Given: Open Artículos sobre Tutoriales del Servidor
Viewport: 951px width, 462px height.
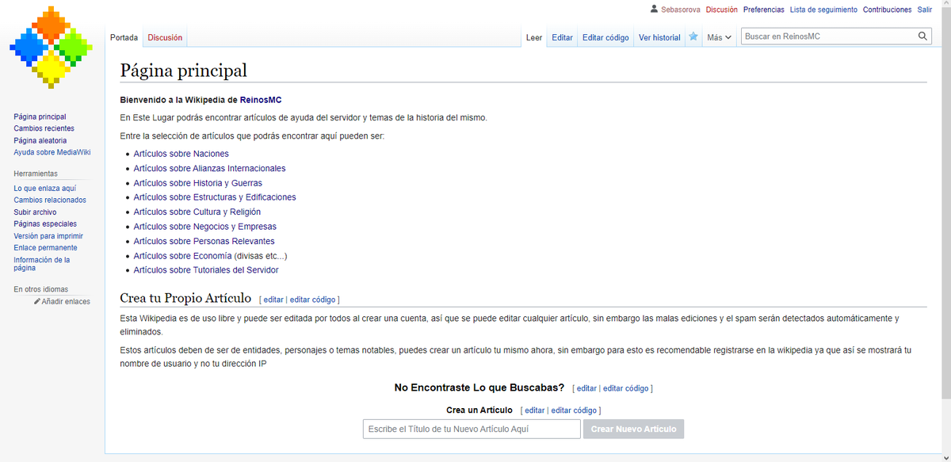Looking at the screenshot, I should (206, 270).
